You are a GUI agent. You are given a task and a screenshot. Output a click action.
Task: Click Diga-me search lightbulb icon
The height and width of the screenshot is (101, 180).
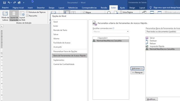[151, 8]
